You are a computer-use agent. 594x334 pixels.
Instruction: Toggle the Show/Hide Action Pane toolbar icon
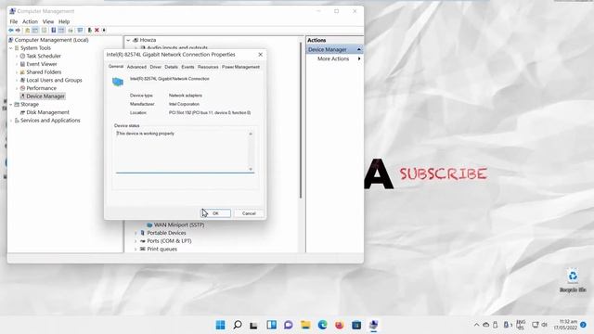point(61,31)
